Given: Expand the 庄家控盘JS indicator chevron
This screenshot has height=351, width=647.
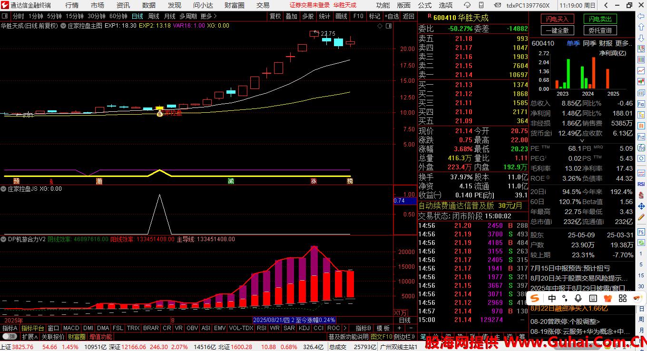Looking at the screenshot, I should (4, 189).
